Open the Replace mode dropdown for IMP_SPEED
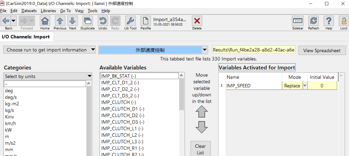Screen dimensions: 349x156 click(305, 86)
